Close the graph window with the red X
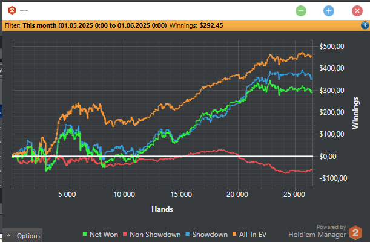 click(357, 11)
